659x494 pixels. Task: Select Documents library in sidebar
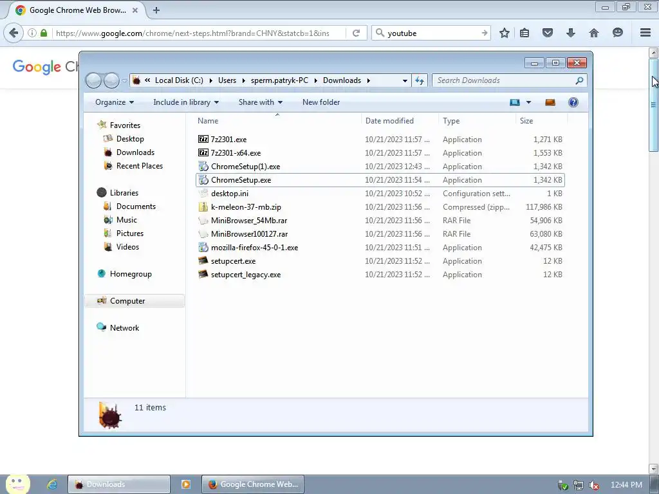(136, 206)
